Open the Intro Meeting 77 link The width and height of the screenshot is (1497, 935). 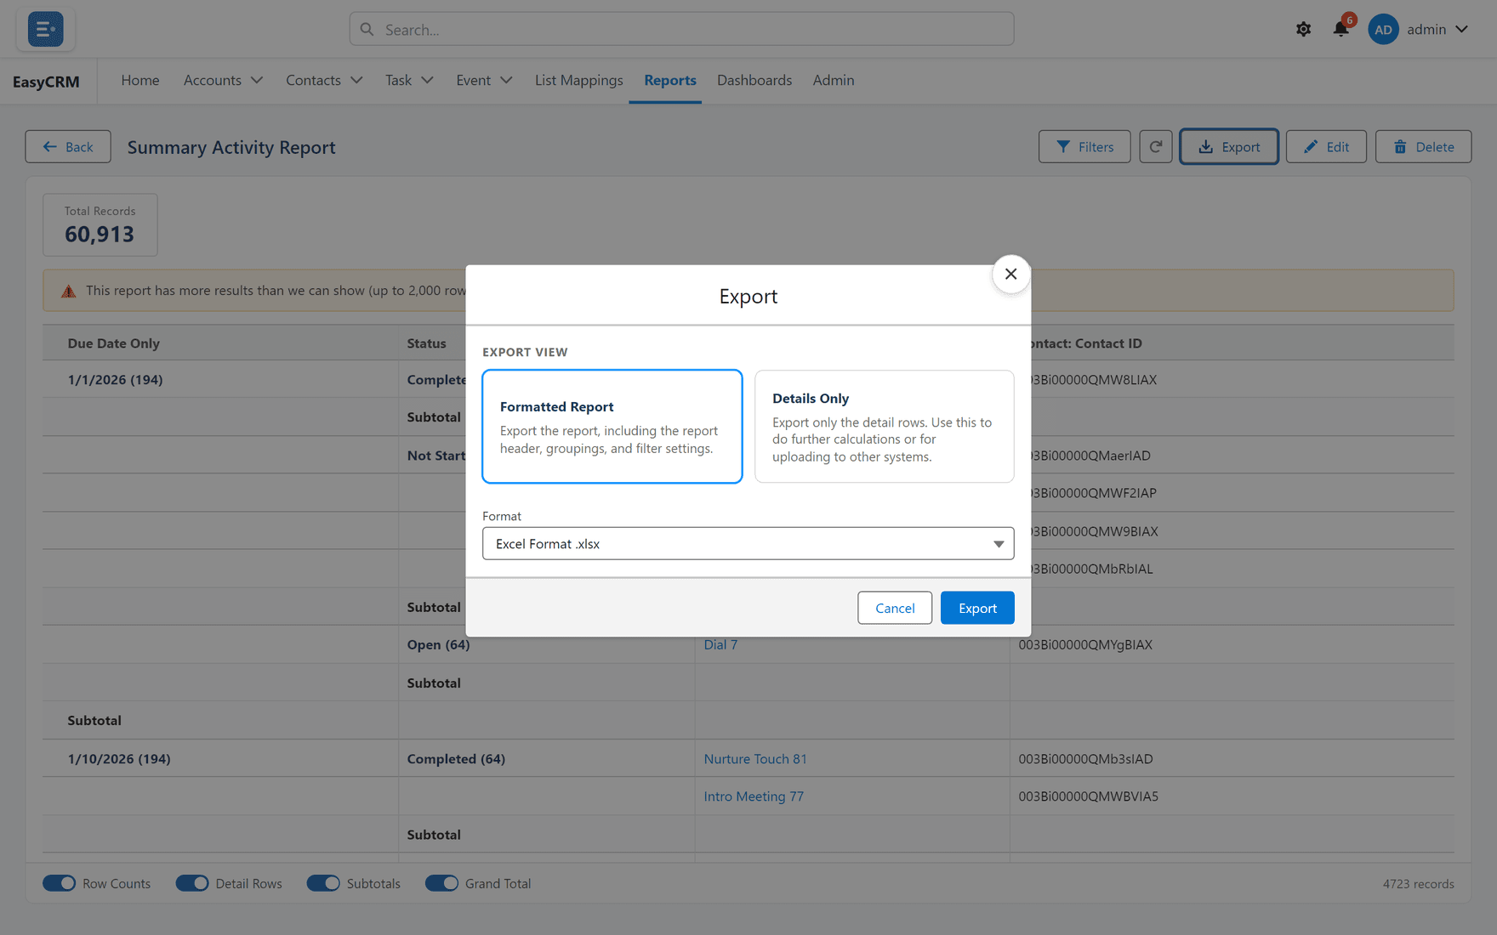(x=754, y=796)
